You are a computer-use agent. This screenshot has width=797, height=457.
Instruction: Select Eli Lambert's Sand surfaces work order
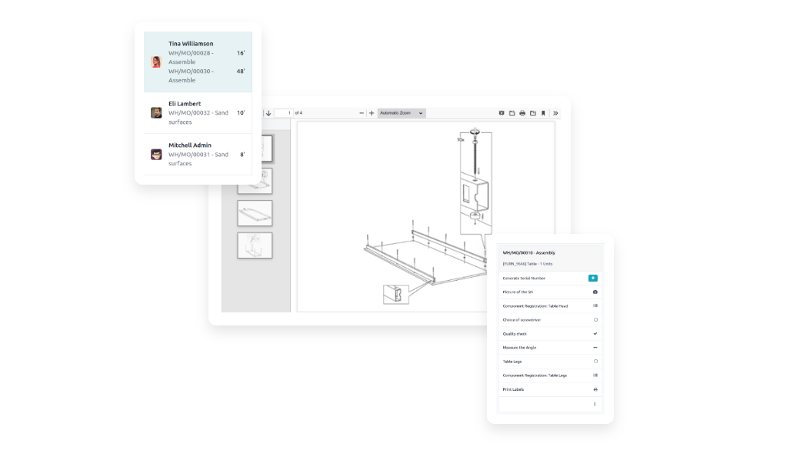point(198,113)
